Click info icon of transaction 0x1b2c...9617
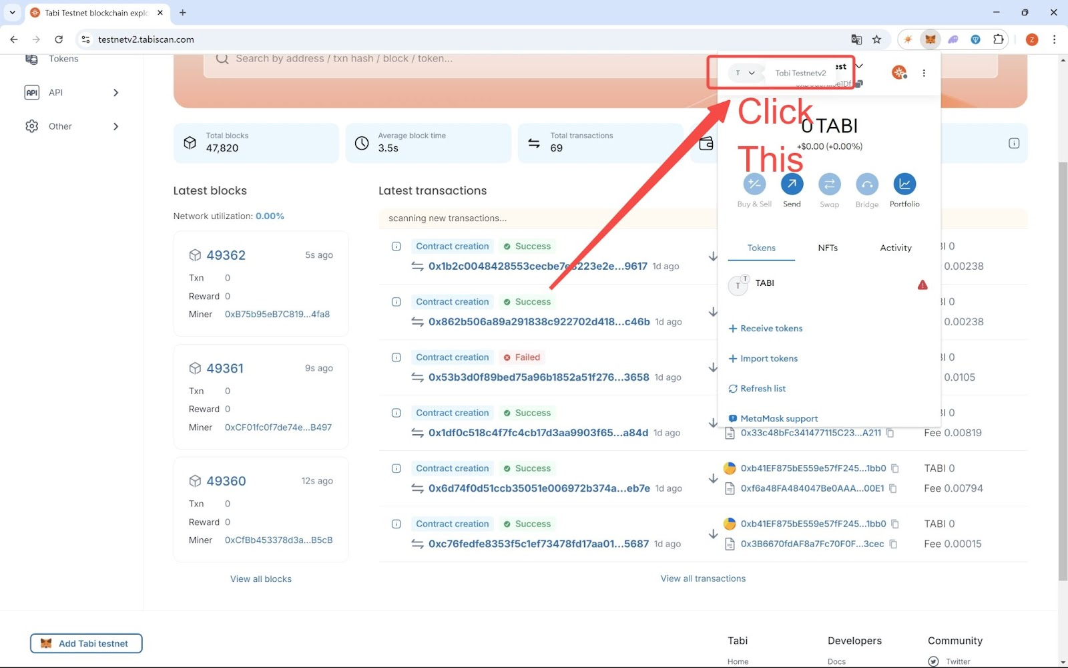 [x=396, y=246]
